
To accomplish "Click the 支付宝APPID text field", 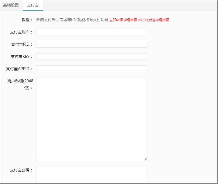I will [x=92, y=69].
